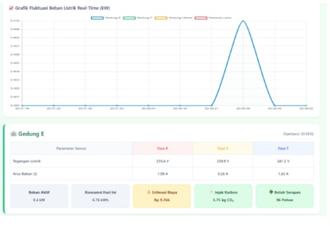Open the Konsumsi Hari Ini card
Viewport: 330px width, 226px height.
pyautogui.click(x=100, y=196)
